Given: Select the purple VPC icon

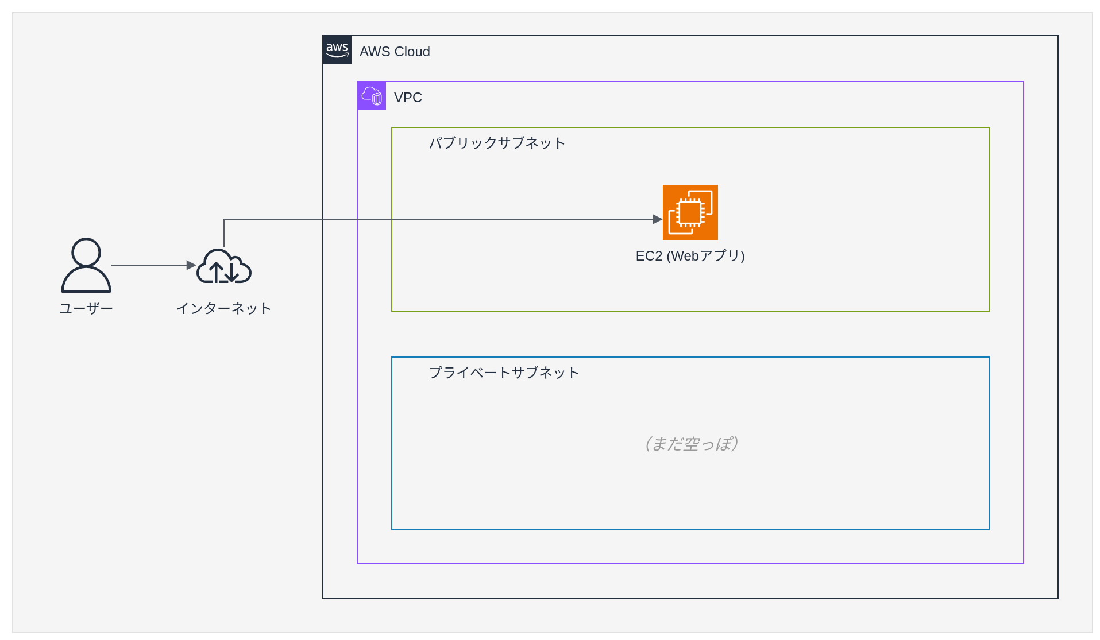Looking at the screenshot, I should pyautogui.click(x=372, y=96).
